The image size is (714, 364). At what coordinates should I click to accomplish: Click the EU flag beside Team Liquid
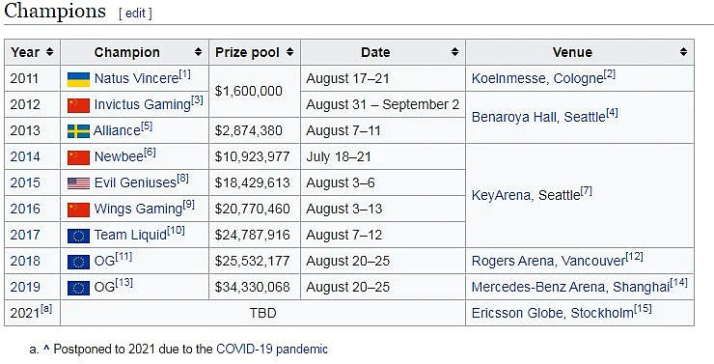tap(79, 236)
